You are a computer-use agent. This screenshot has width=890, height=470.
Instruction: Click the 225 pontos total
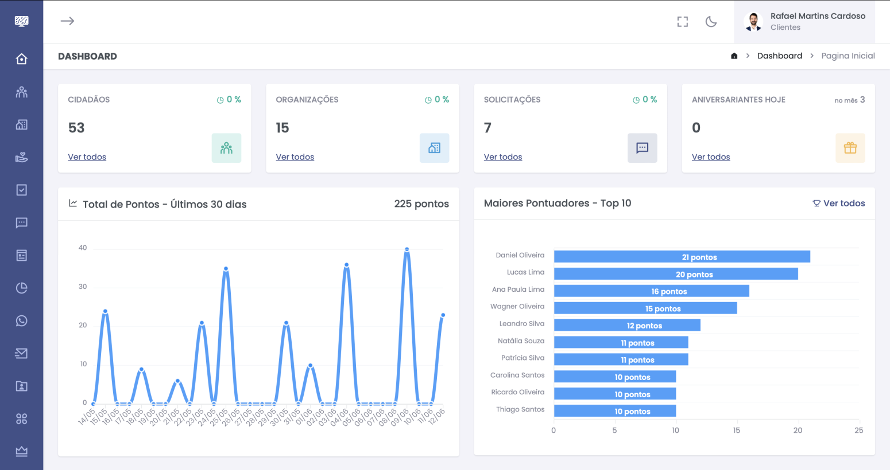[x=421, y=204]
